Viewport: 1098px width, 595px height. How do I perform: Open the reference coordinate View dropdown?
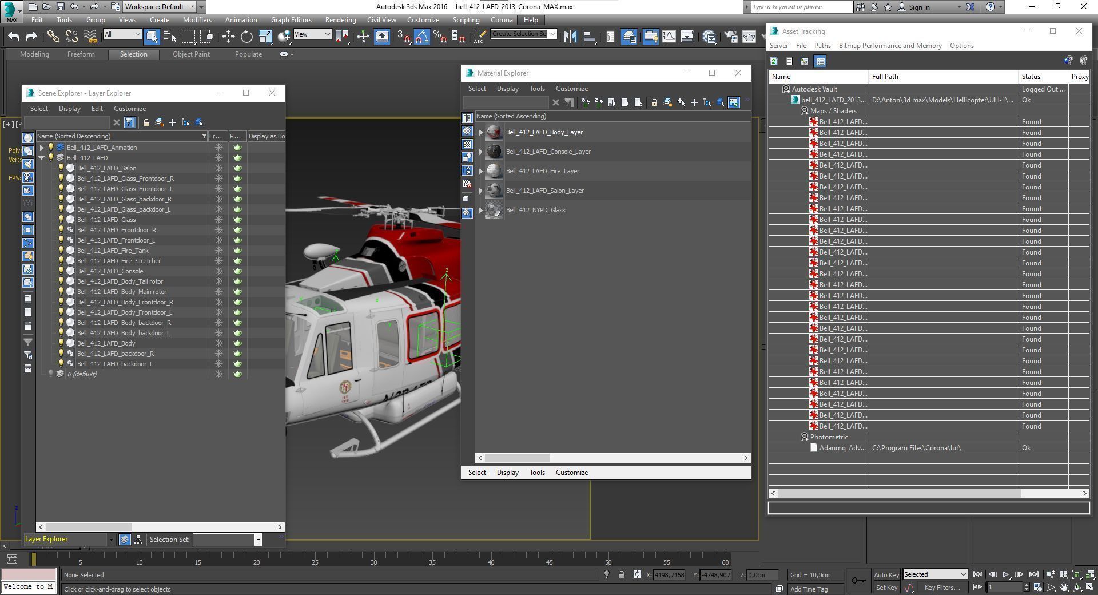(312, 34)
